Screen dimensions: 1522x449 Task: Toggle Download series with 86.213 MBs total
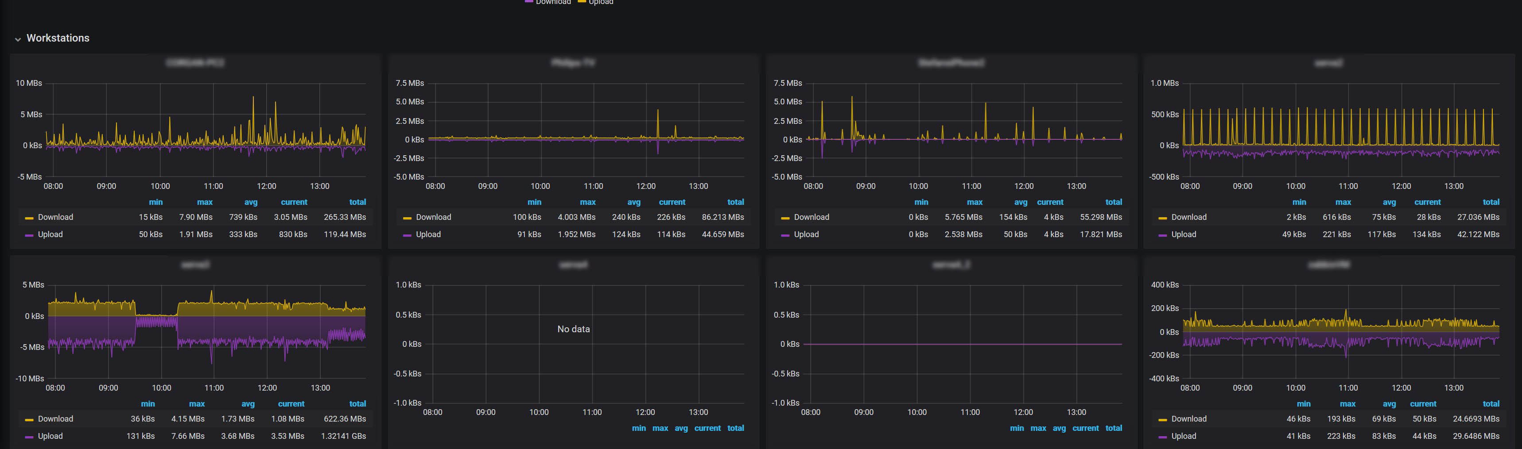point(434,217)
